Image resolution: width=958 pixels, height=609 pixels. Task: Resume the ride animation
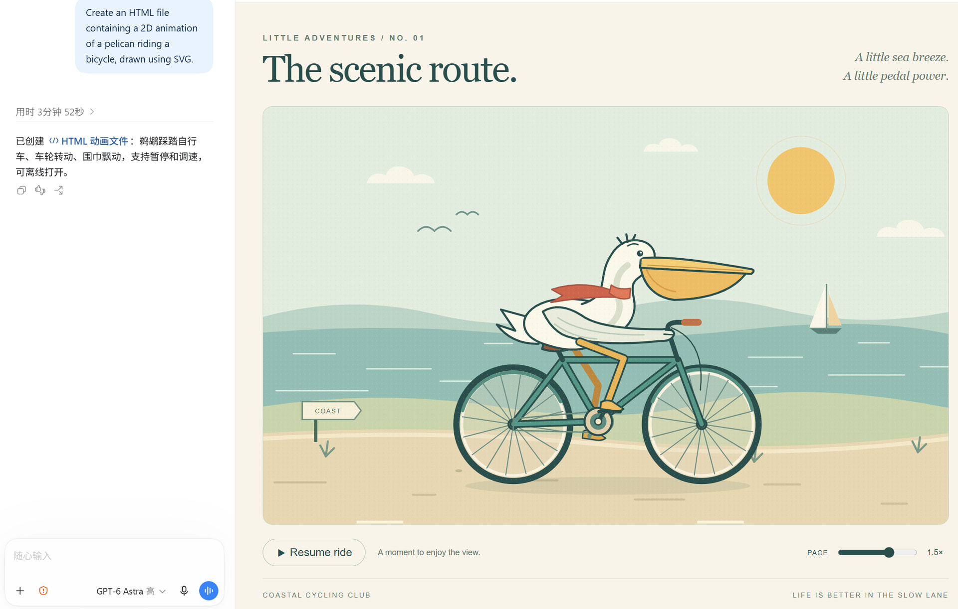tap(314, 552)
